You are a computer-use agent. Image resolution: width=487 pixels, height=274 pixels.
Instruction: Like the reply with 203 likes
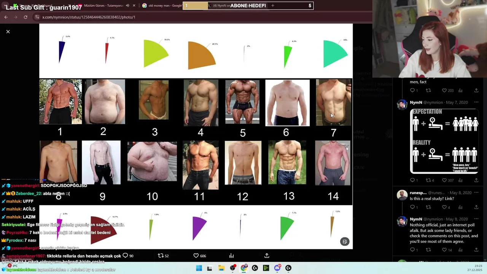pos(447,91)
